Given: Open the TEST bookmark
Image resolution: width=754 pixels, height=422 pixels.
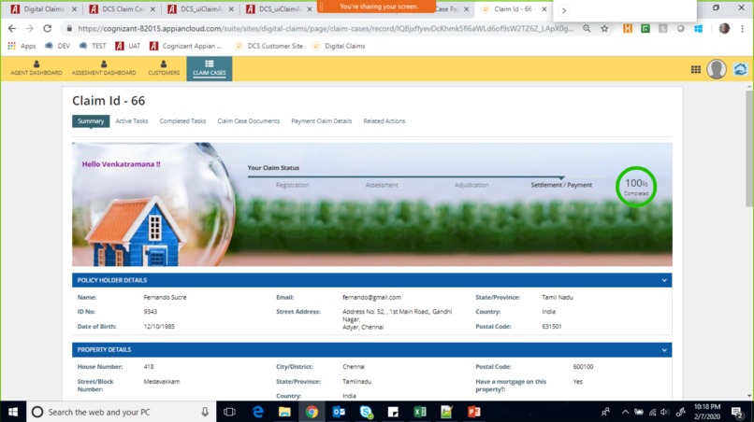Looking at the screenshot, I should click(93, 46).
